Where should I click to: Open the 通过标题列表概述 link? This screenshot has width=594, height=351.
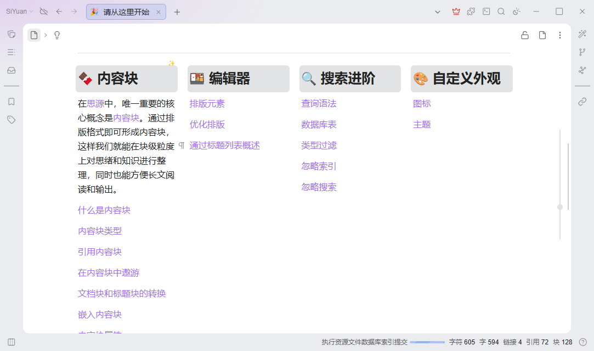click(x=225, y=146)
